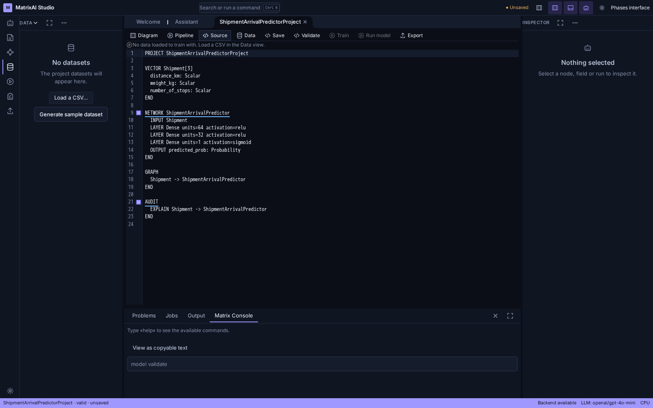The height and width of the screenshot is (408, 653).
Task: Click Save in the editor toolbar
Action: coord(275,35)
